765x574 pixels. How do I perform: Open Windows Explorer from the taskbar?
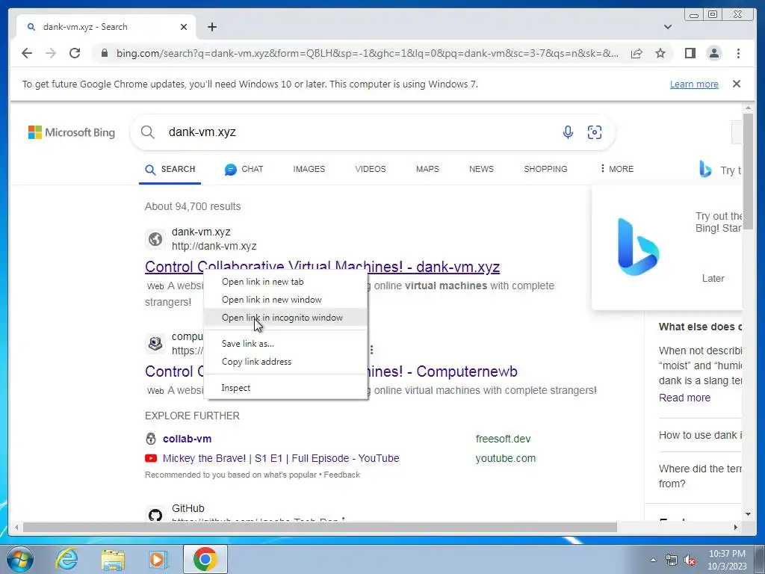[x=113, y=559]
